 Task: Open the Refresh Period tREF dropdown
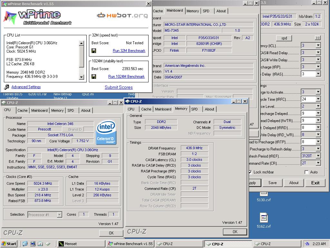(318, 156)
